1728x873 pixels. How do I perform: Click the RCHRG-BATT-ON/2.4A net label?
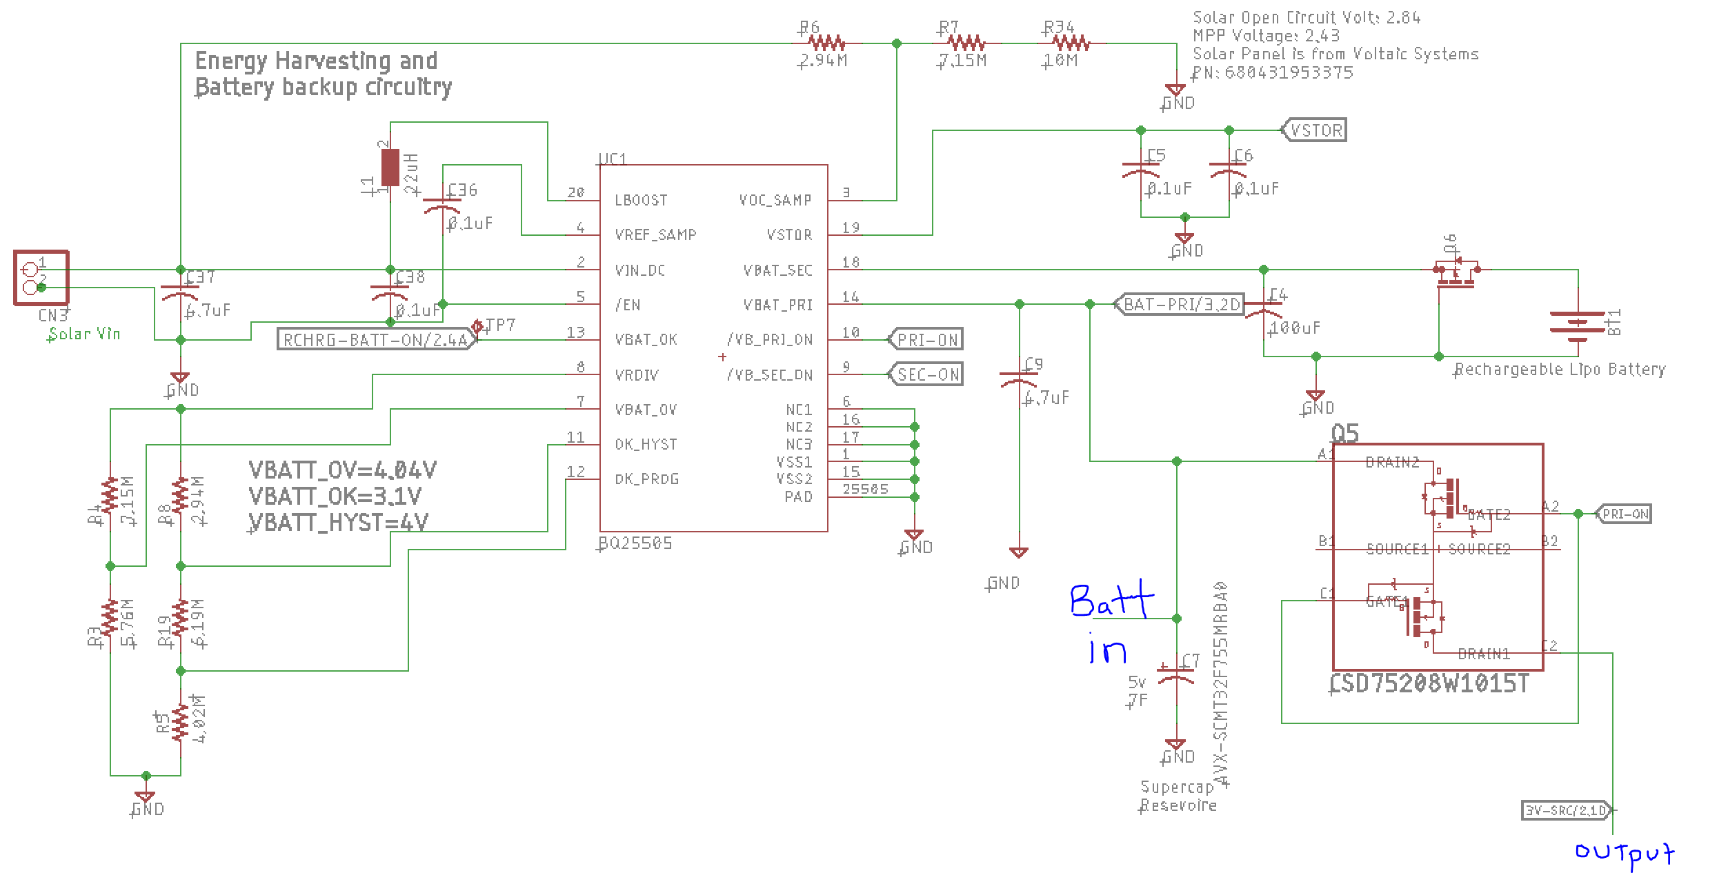(x=376, y=339)
